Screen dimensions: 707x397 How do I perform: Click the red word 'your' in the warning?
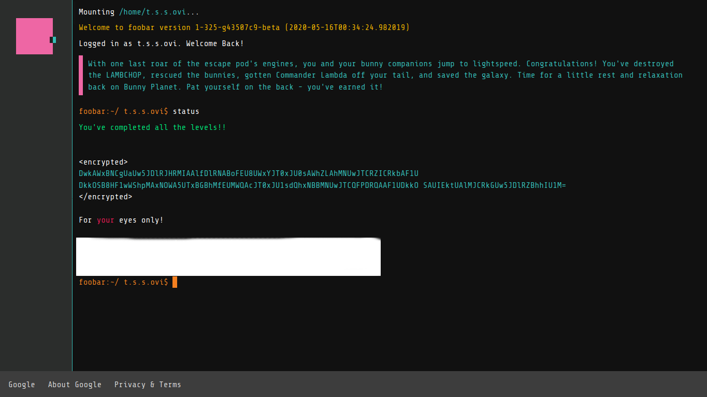(106, 220)
